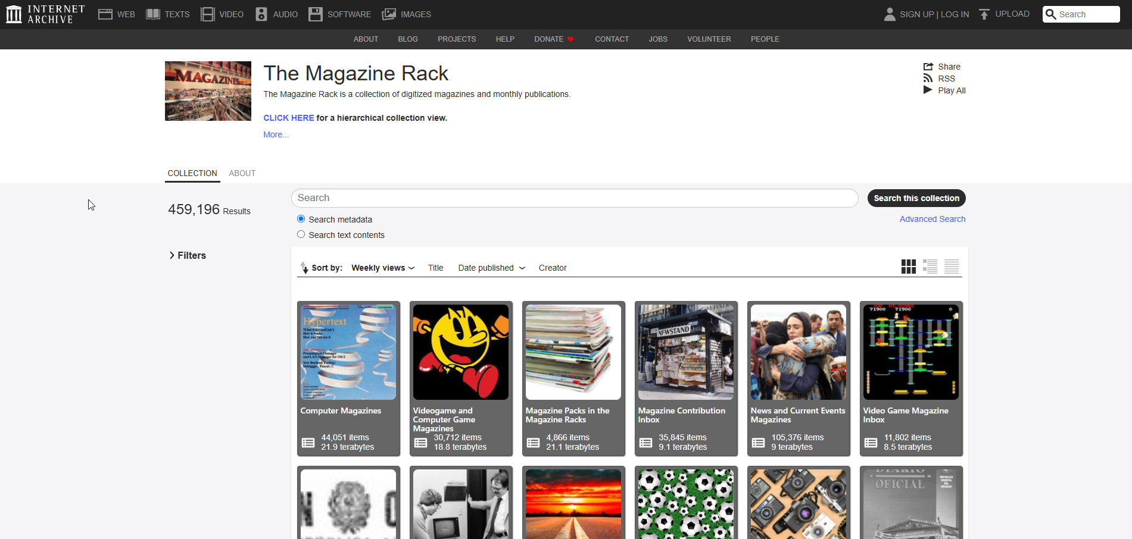Click collection icon on Videogame and Computer Game Magazines tile

421,443
